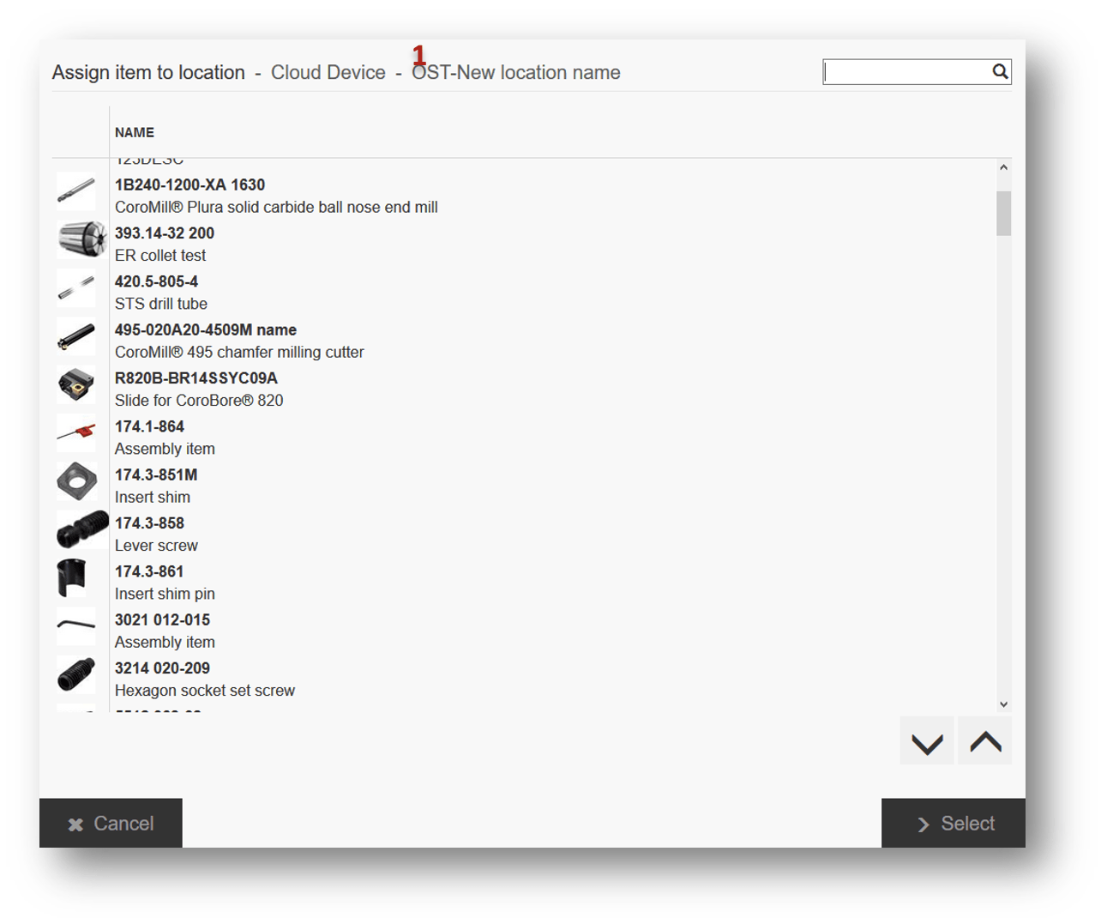Select the STS drill tube icon
The image size is (1113, 918).
(x=76, y=288)
